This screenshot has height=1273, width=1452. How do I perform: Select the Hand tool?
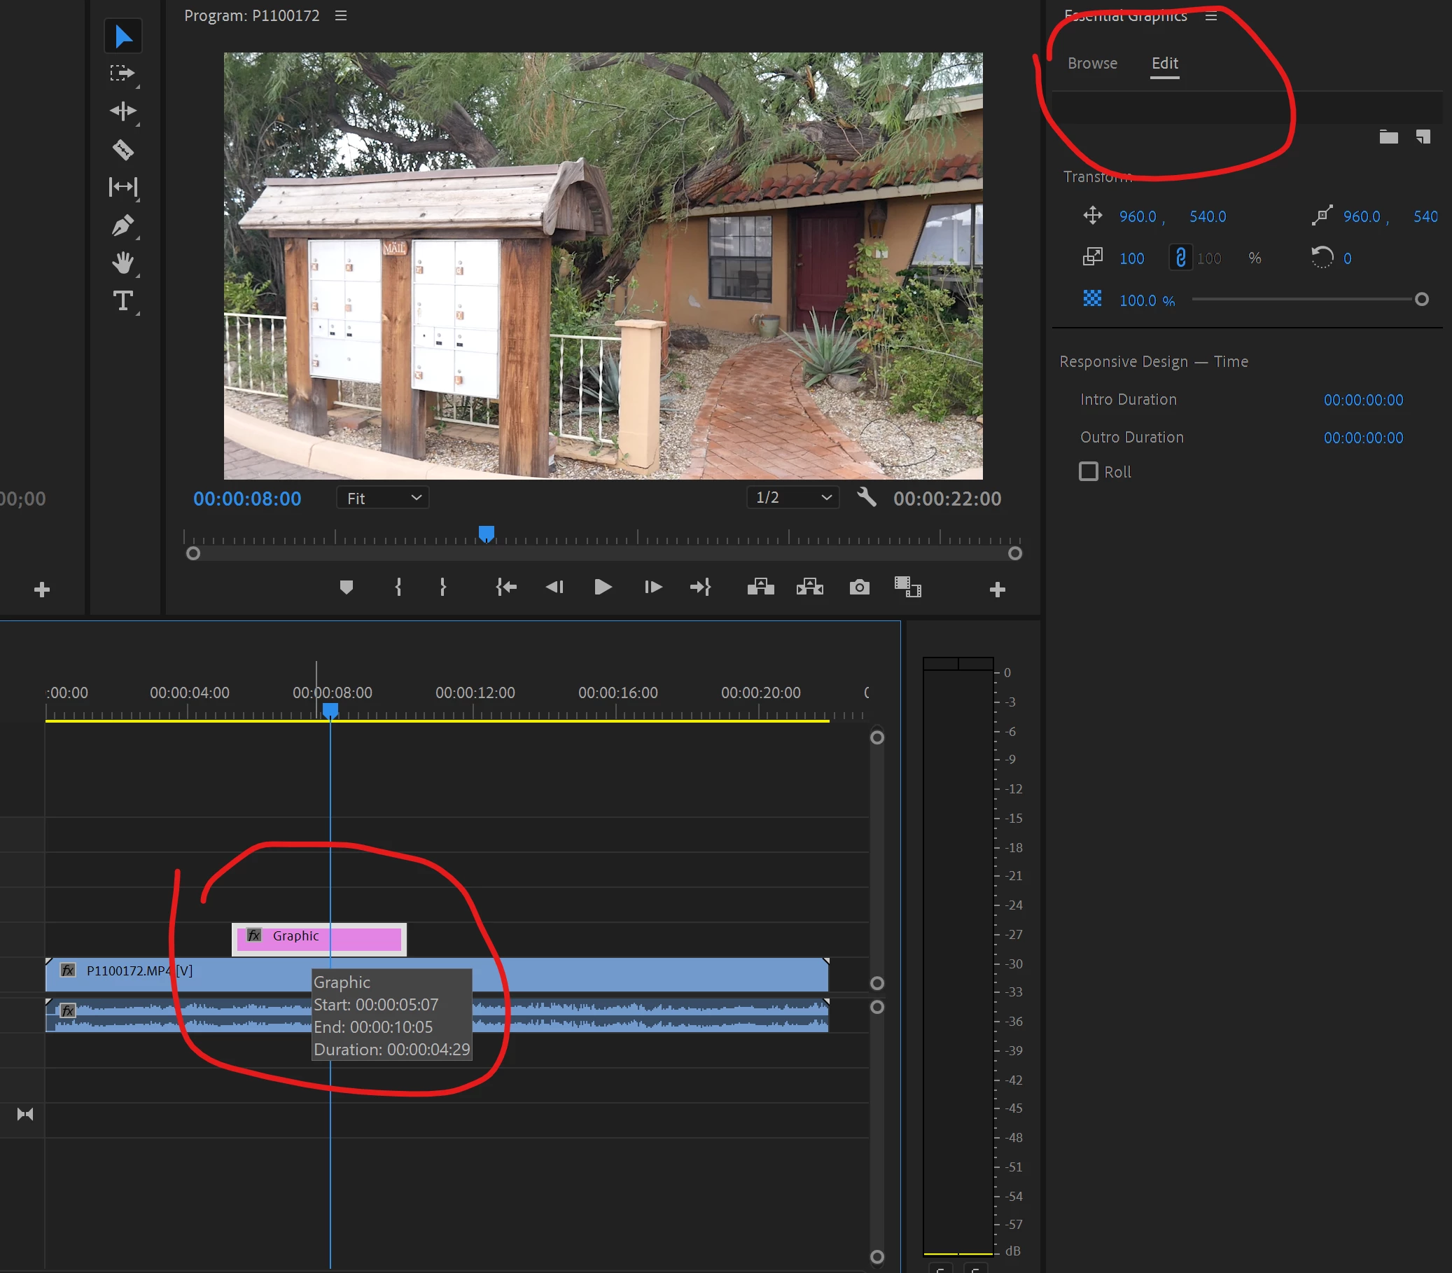pyautogui.click(x=123, y=263)
